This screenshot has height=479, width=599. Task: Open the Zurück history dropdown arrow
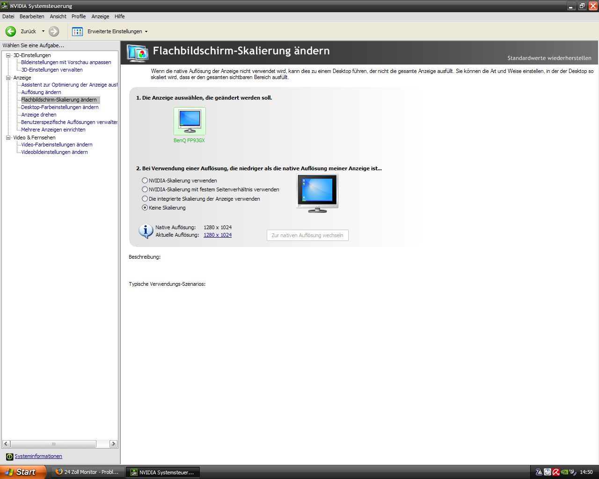(43, 31)
